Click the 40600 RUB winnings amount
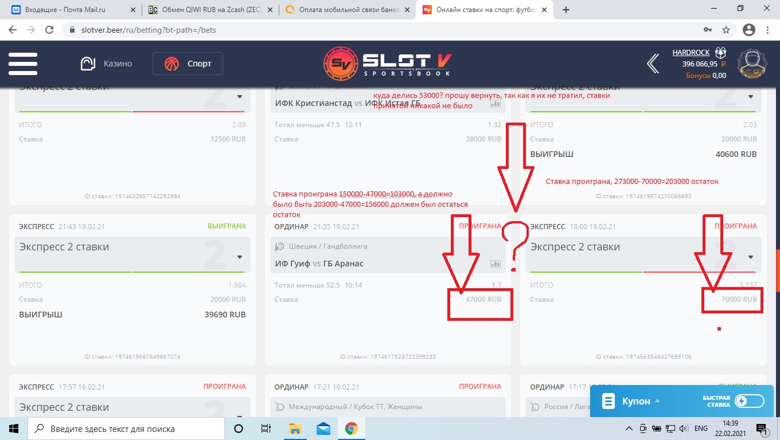This screenshot has width=780, height=440. [736, 154]
